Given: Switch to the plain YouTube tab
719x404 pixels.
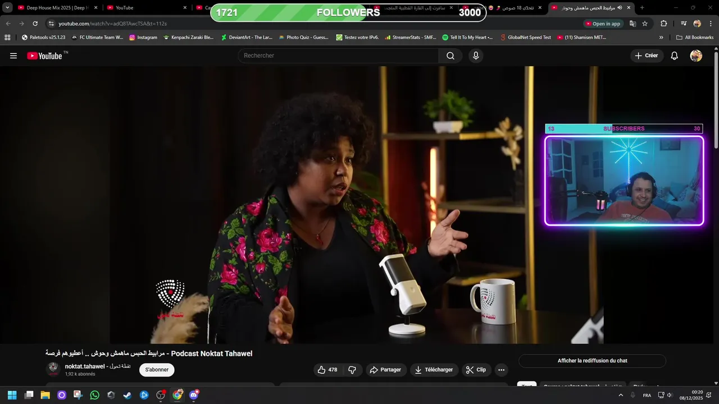Looking at the screenshot, I should click(x=146, y=8).
